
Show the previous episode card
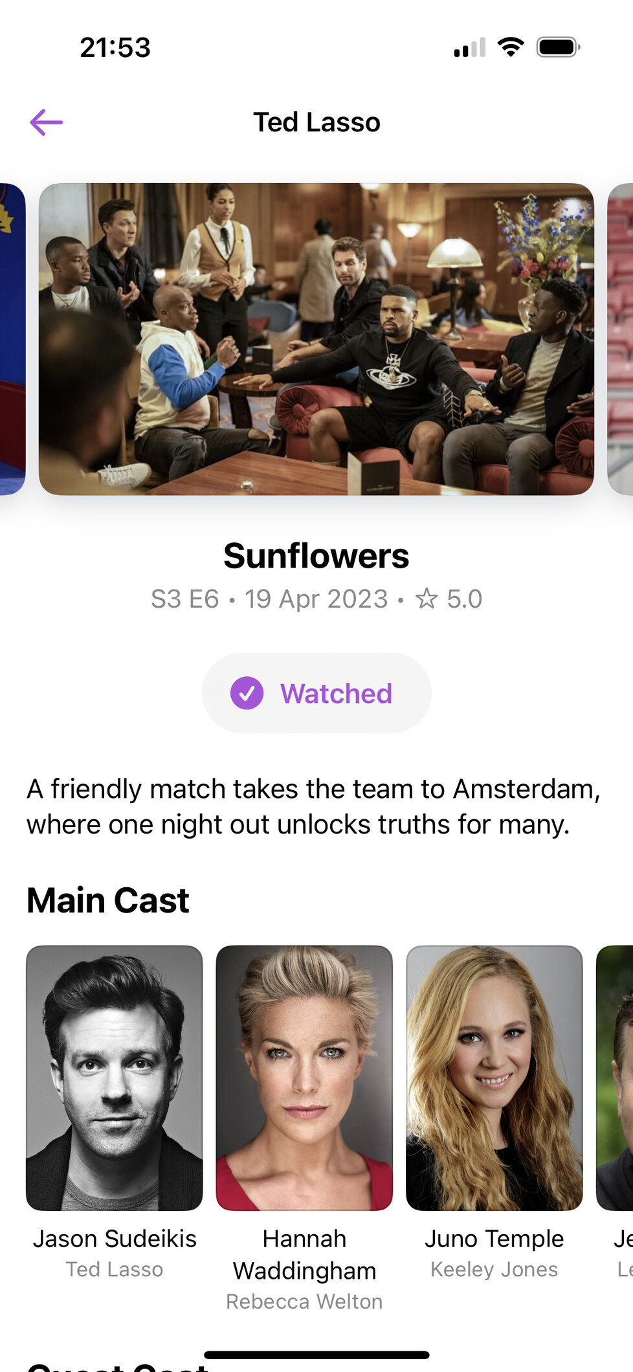[12, 339]
